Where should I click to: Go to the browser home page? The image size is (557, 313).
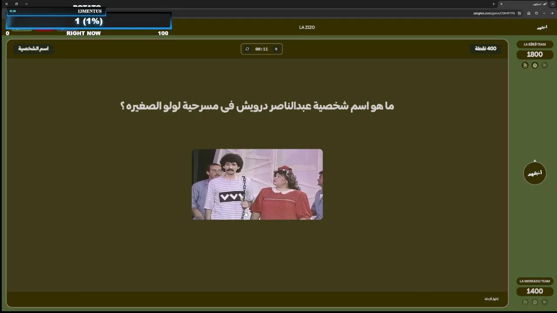click(529, 13)
